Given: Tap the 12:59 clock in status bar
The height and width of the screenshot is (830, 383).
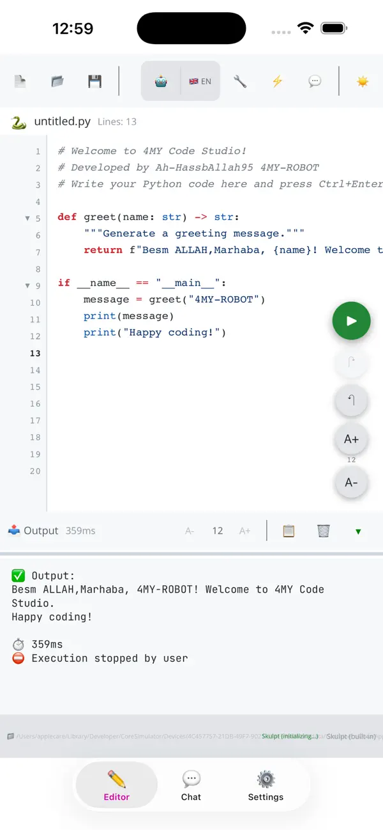Looking at the screenshot, I should [x=73, y=29].
